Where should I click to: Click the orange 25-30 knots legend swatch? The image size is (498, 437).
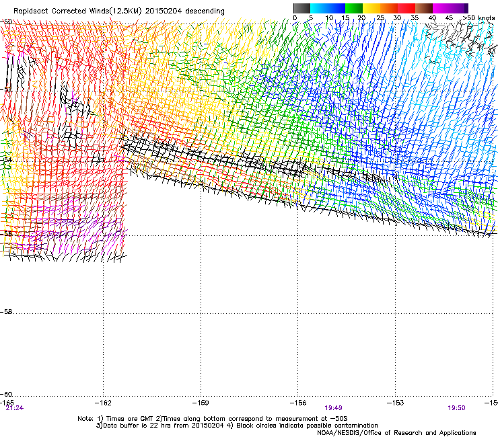389,8
